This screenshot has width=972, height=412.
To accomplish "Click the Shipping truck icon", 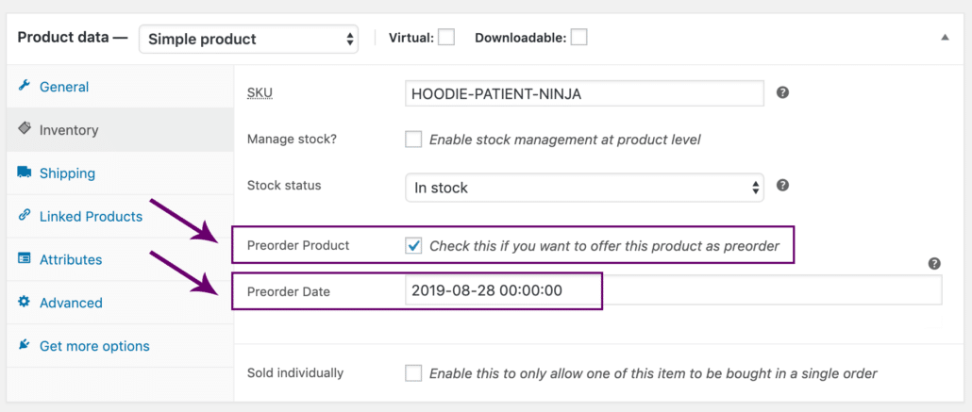I will click(25, 173).
